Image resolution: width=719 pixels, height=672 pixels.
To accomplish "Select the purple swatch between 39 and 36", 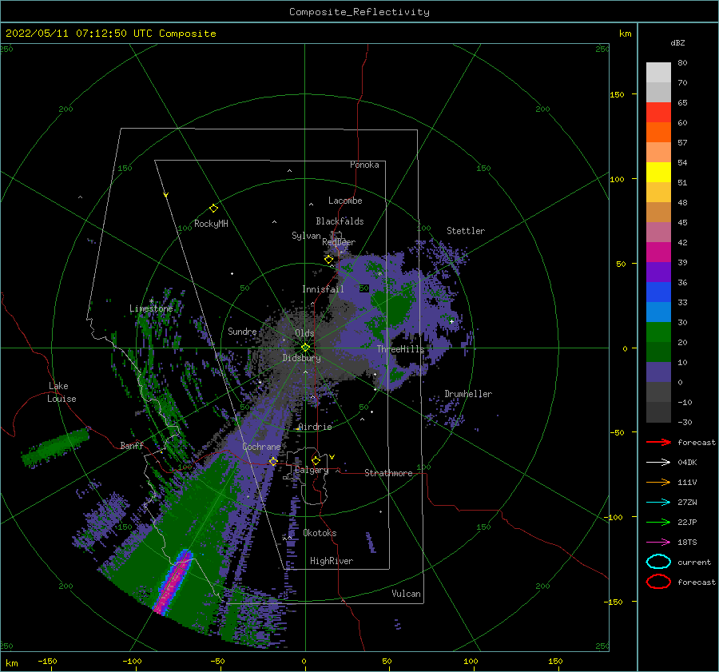I will [x=658, y=272].
